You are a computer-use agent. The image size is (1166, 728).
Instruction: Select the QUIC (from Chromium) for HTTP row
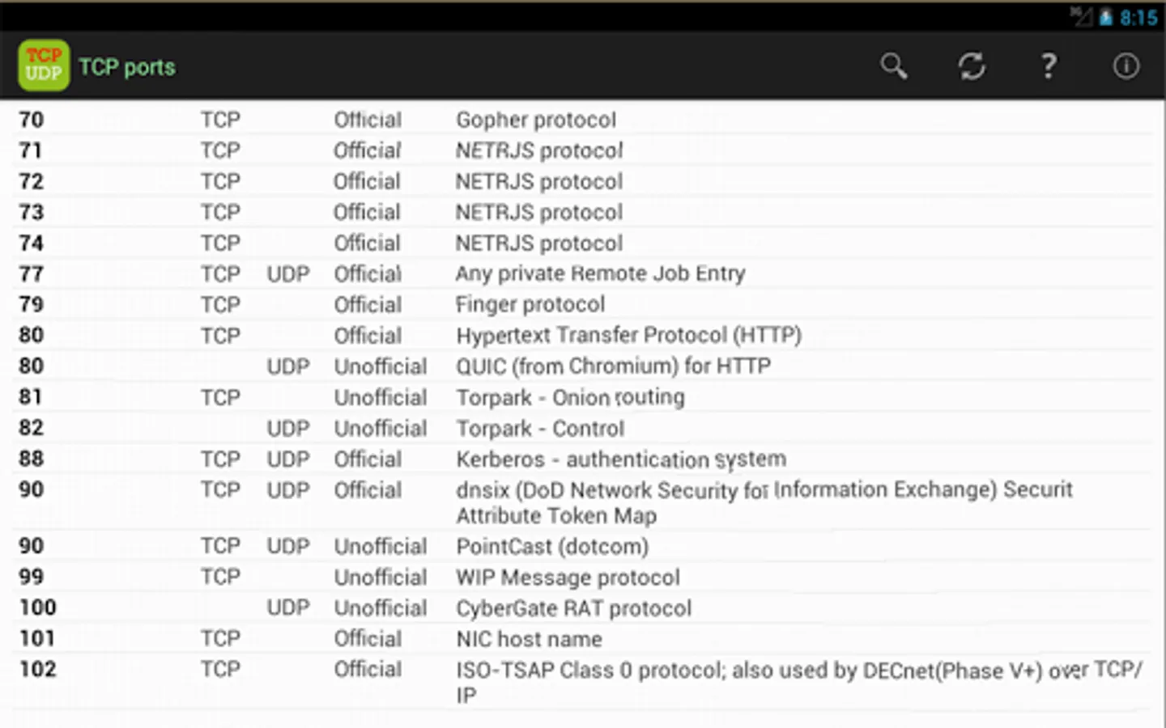coord(613,366)
